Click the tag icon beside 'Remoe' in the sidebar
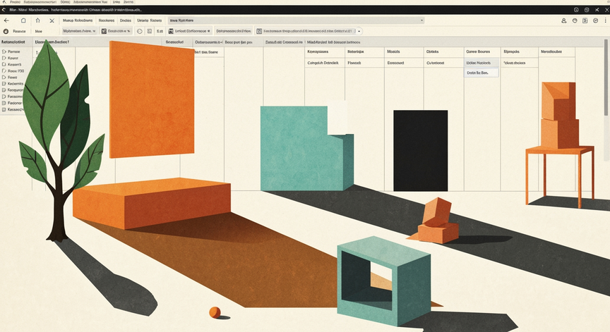Screen dimensions: 610x332 click(4, 51)
